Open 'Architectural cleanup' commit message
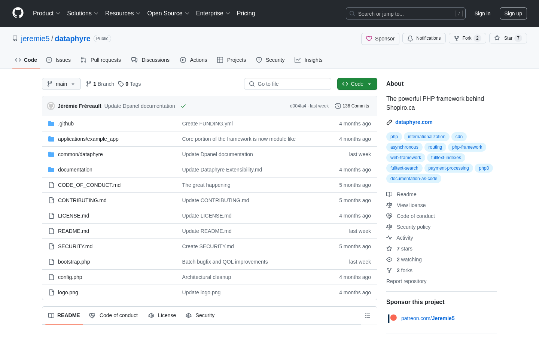Image resolution: width=539 pixels, height=337 pixels. (207, 277)
